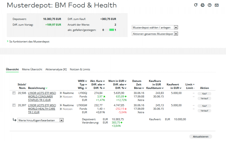Click the print icon

tap(203, 5)
